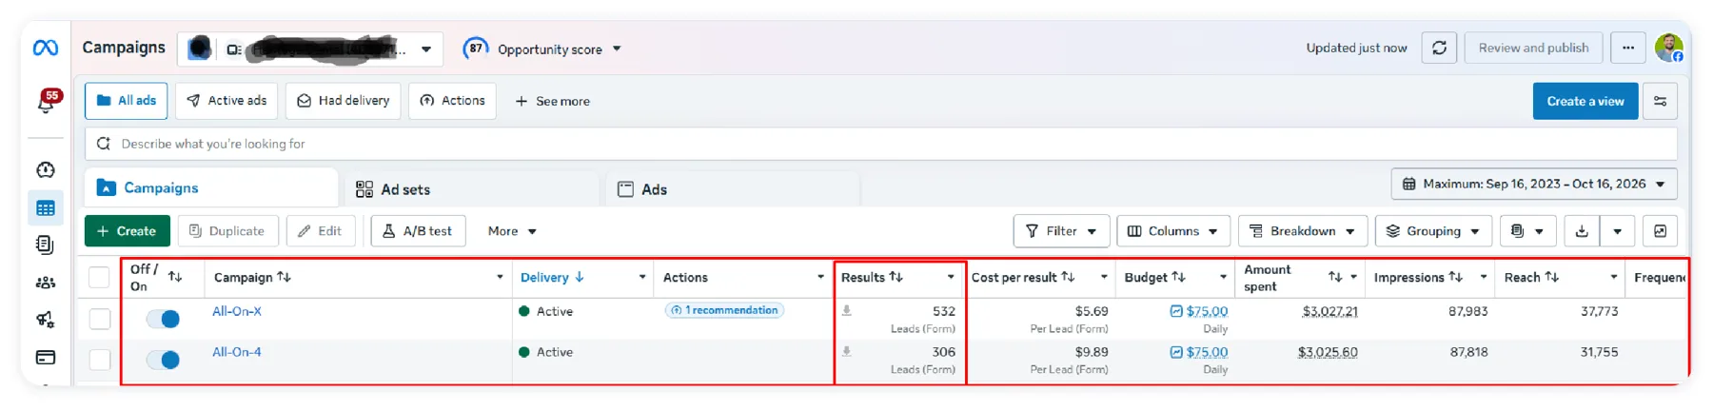Viewport: 1713px width, 411px height.
Task: Select the Had delivery view
Action: click(x=344, y=101)
